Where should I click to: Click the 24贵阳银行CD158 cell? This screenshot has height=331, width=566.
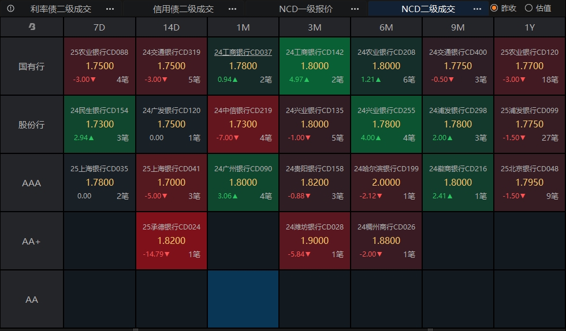coord(314,183)
